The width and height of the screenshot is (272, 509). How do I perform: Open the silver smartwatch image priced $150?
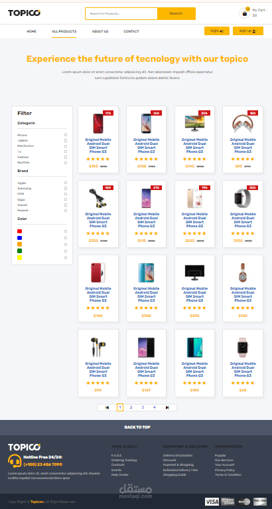(x=243, y=198)
